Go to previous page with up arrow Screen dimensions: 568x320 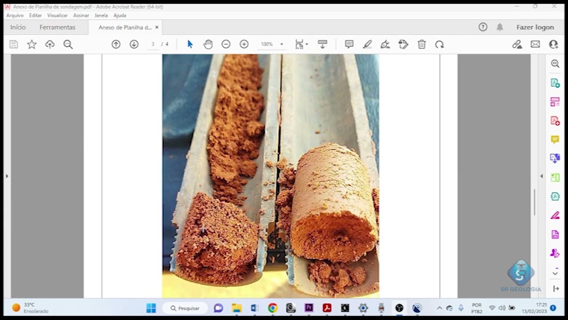point(116,44)
